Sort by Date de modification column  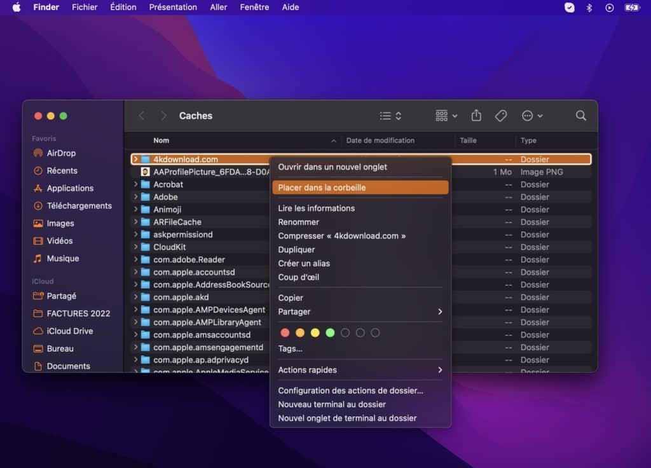pos(380,141)
